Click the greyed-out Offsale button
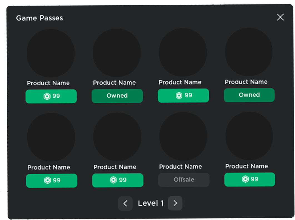 (184, 180)
